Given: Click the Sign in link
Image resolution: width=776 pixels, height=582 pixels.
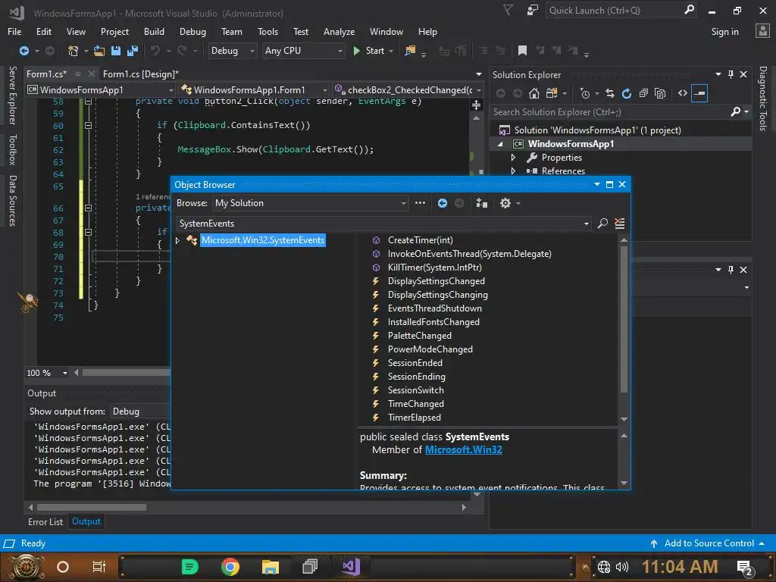Looking at the screenshot, I should point(724,32).
